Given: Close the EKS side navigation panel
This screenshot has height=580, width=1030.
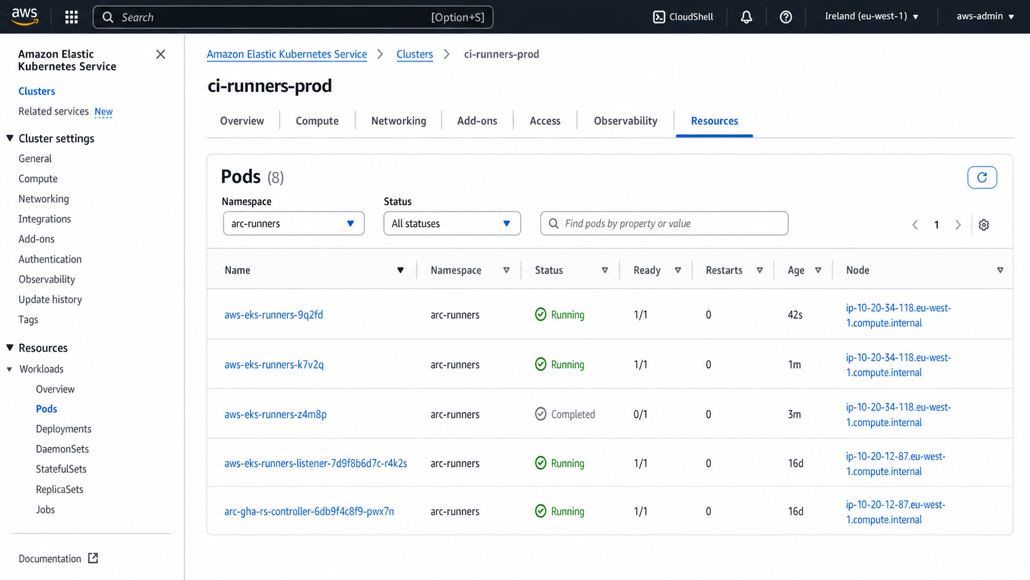Looking at the screenshot, I should (161, 54).
